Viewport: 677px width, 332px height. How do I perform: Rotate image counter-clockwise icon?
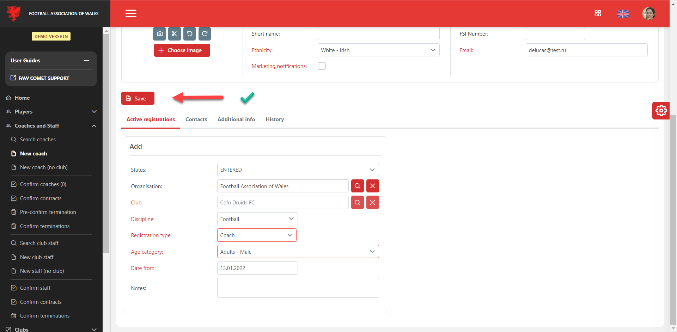pos(189,34)
